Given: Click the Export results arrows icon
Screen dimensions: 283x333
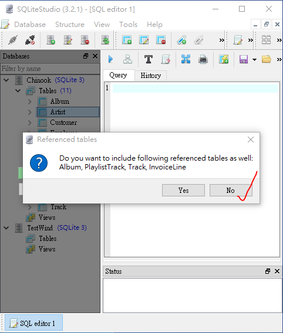Looking at the screenshot, I should click(186, 59).
